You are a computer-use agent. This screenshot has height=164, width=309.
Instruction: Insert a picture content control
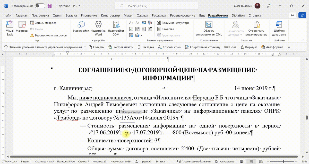(143, 23)
